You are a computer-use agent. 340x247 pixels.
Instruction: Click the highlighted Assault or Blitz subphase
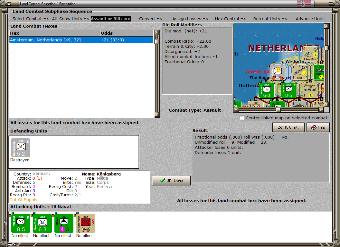[110, 19]
